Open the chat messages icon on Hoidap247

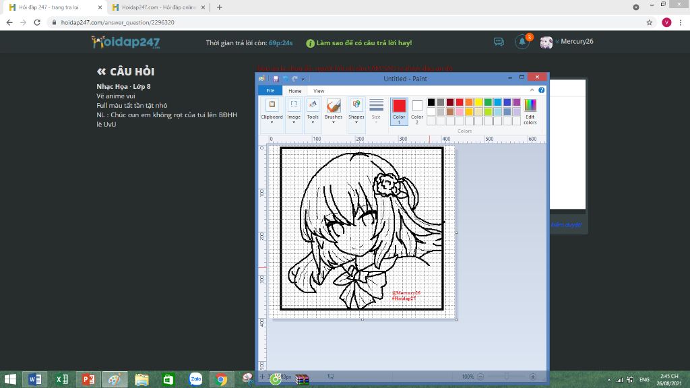click(499, 42)
